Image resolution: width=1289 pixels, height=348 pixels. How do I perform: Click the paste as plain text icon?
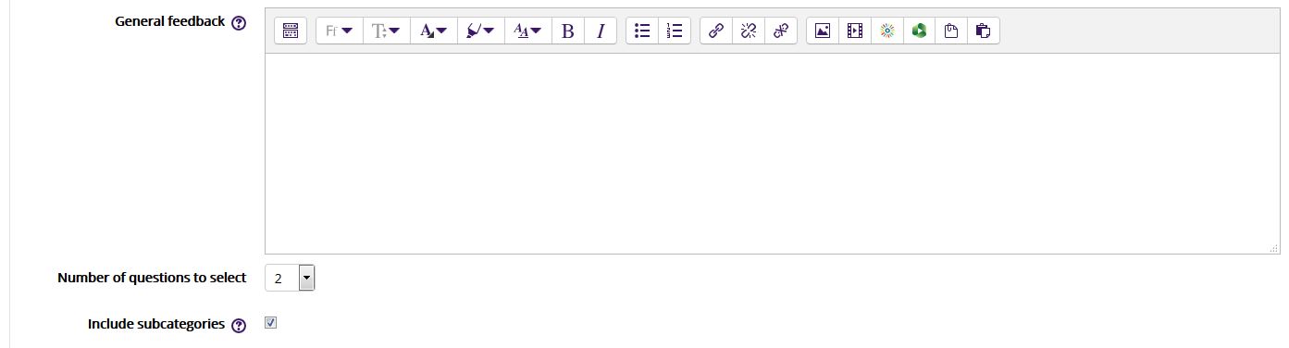coord(951,31)
